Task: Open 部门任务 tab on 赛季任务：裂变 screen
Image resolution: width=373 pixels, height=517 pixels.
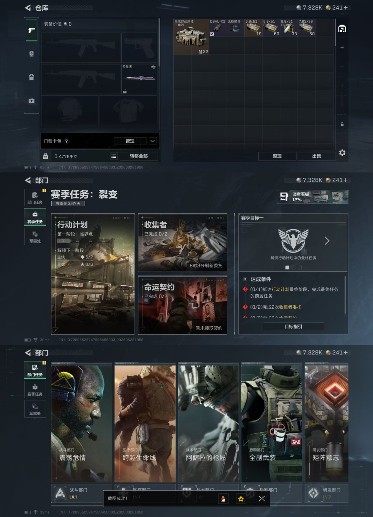Action: (35, 198)
